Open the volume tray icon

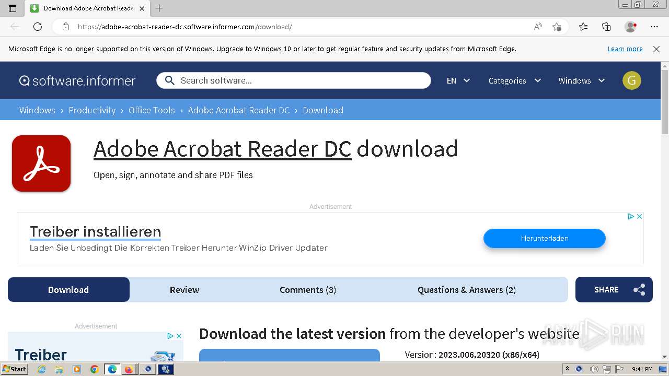pos(593,369)
